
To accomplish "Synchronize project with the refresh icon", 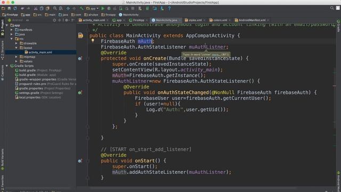I will click(15, 9).
